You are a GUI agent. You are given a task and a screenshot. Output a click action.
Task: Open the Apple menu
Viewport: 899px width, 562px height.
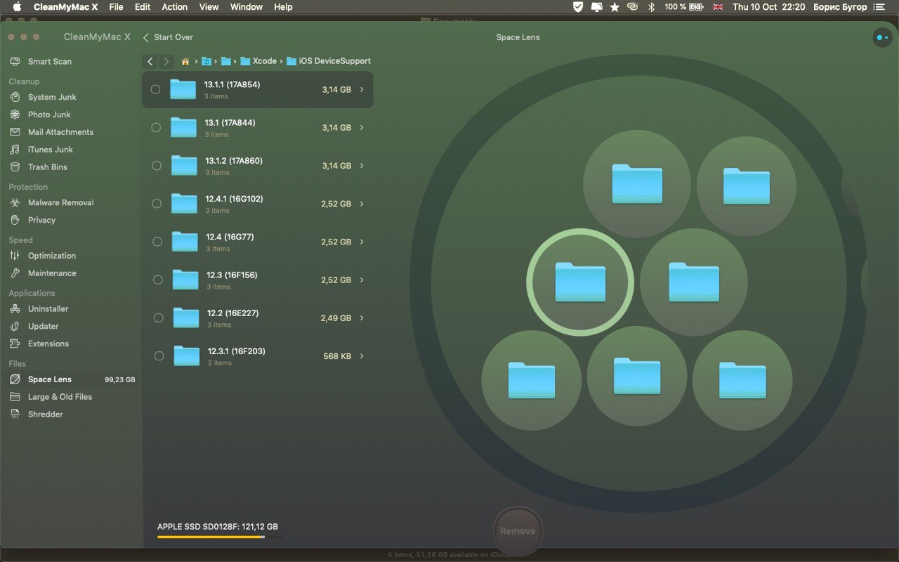click(16, 7)
